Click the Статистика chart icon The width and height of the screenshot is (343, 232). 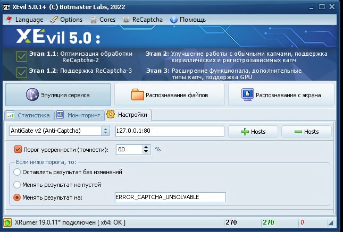pyautogui.click(x=10, y=115)
